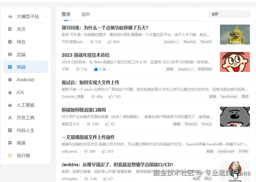Click the Teletubbies article thumbnail

(235, 34)
